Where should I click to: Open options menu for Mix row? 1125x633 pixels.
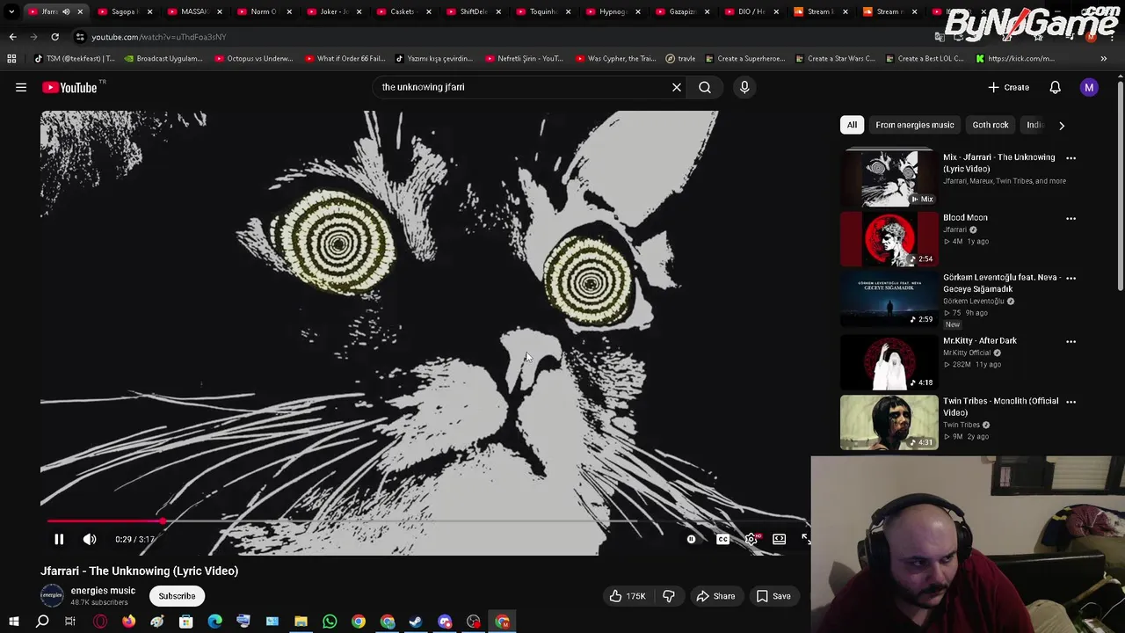pos(1071,157)
